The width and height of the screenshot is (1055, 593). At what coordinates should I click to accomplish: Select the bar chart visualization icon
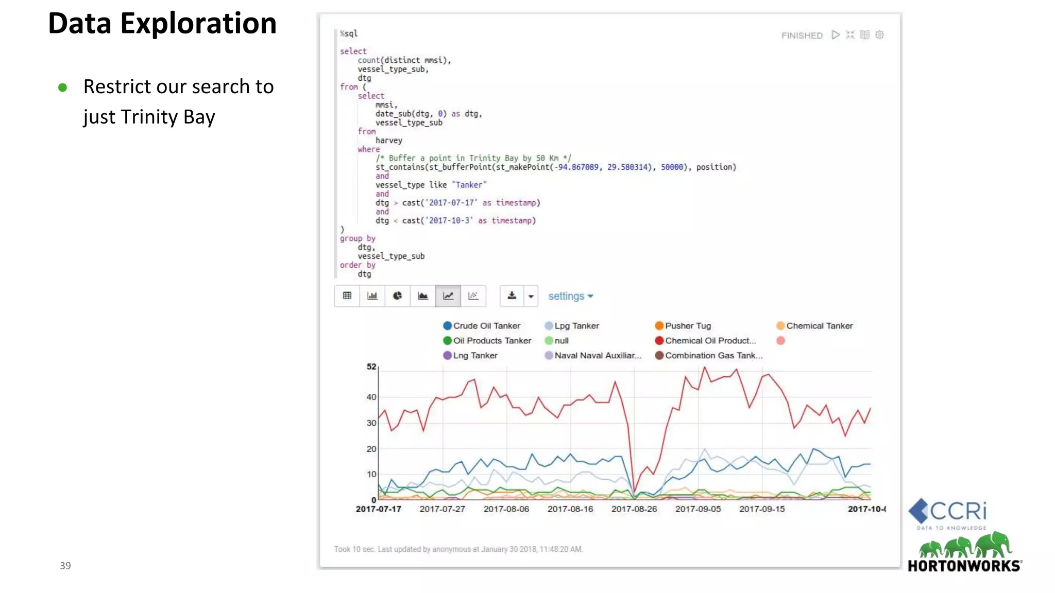(372, 296)
